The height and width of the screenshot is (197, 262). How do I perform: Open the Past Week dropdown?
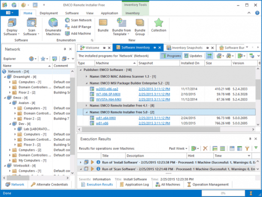point(178,149)
